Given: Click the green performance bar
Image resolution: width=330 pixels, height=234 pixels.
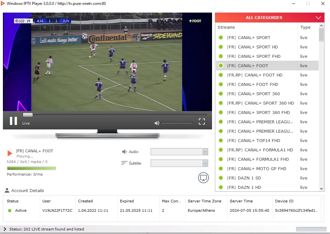Looking at the screenshot, I should 31,168.
